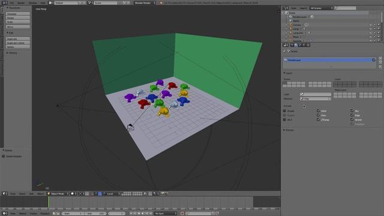Toggle the Halo include checkbox
The width and height of the screenshot is (384, 216).
tap(318, 115)
